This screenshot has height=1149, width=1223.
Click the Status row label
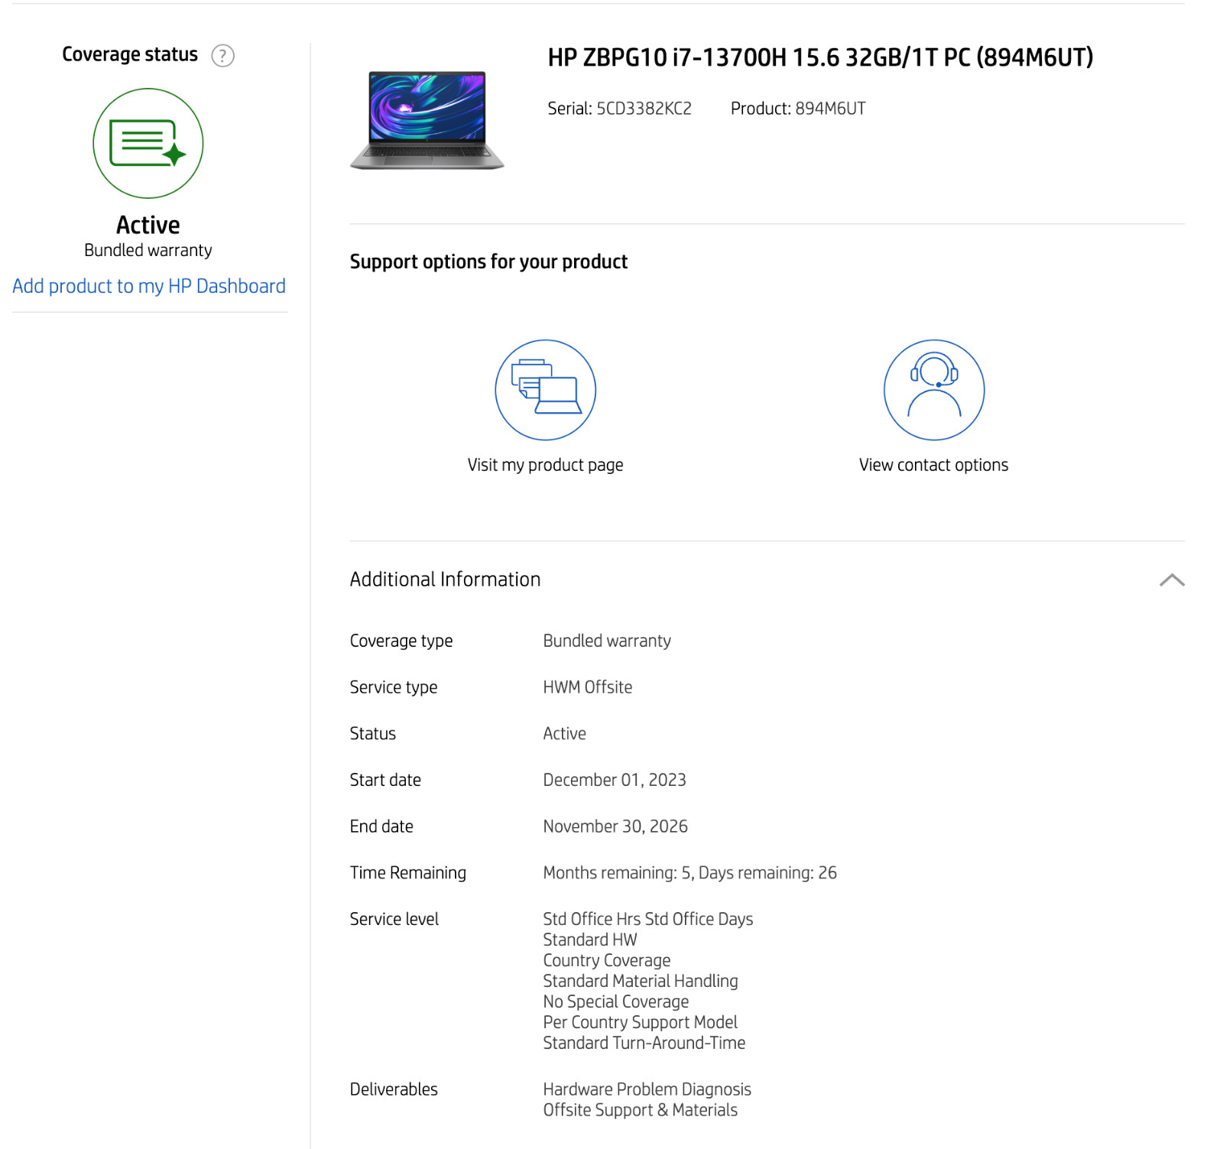coord(373,734)
